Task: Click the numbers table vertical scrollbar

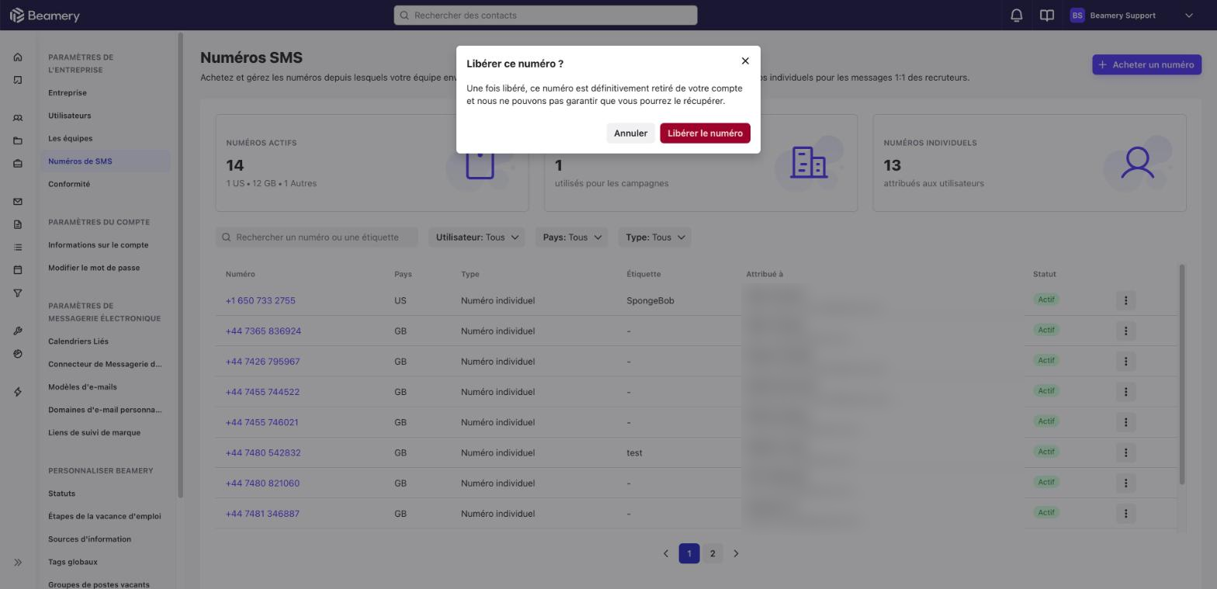Action: pos(1182,375)
